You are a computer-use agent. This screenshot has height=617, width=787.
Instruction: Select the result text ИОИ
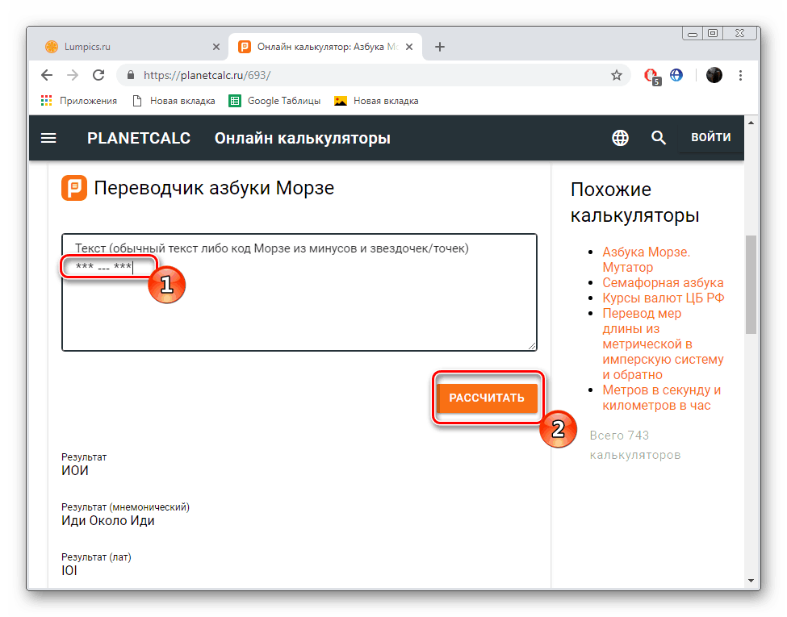75,470
